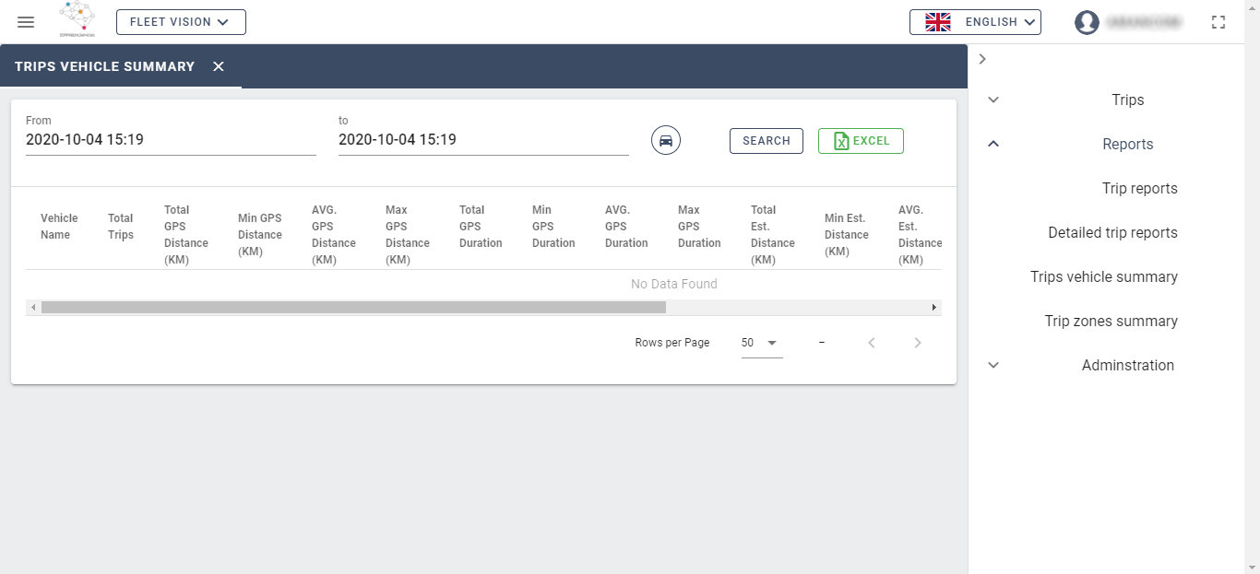Click the Trips menu label

tap(1127, 100)
